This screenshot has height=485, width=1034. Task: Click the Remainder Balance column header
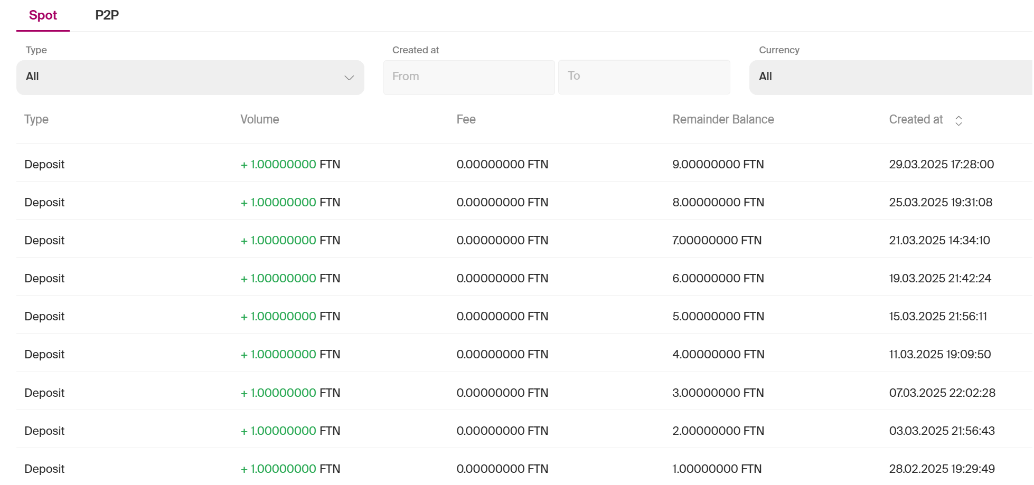click(723, 120)
